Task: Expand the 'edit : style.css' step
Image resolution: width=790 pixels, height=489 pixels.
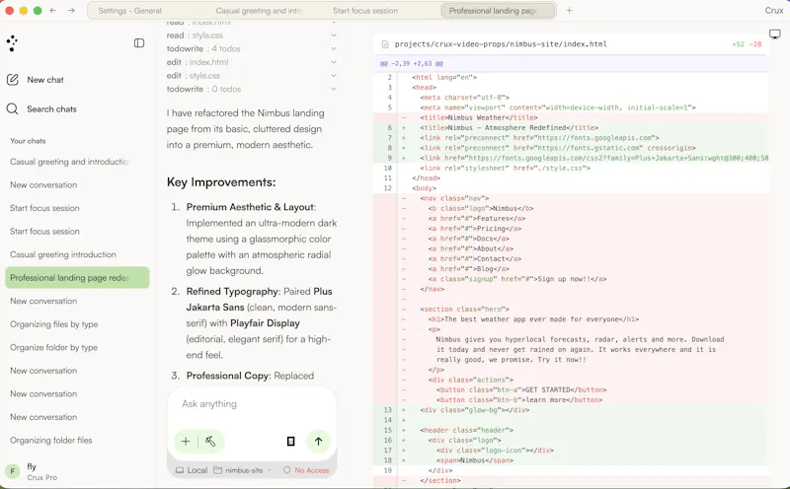Action: 251,76
